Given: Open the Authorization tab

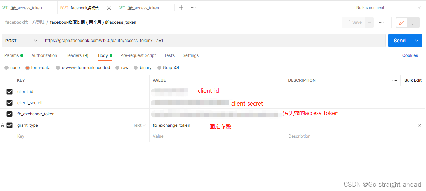Looking at the screenshot, I should 44,55.
